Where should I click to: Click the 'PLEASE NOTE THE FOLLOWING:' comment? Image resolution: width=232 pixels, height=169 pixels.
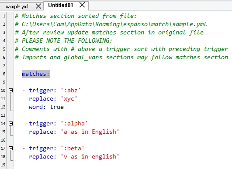pyautogui.click(x=64, y=41)
